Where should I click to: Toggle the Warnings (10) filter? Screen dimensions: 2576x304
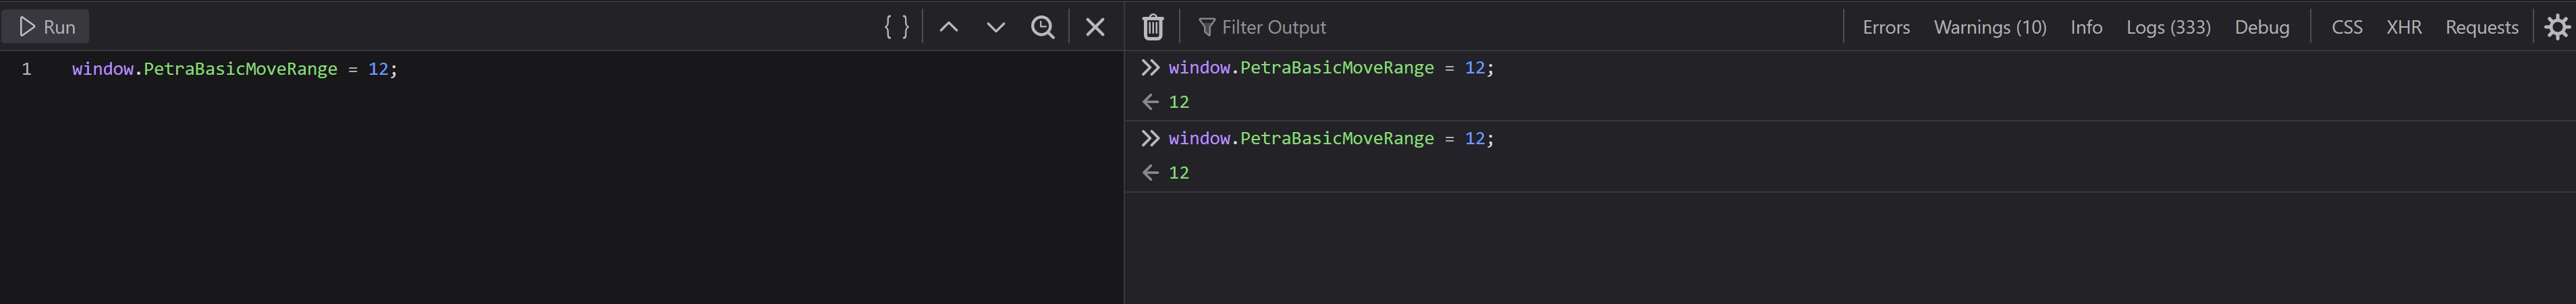tap(1989, 27)
